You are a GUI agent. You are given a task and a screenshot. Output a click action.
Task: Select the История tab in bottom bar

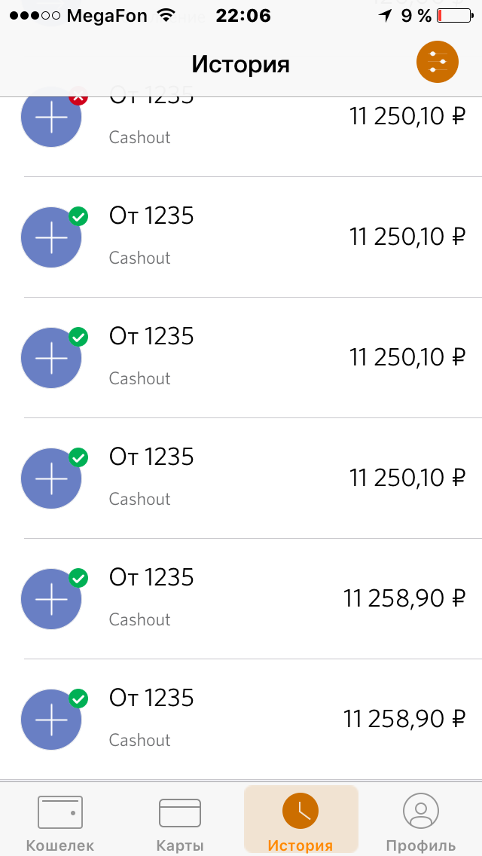tap(300, 821)
